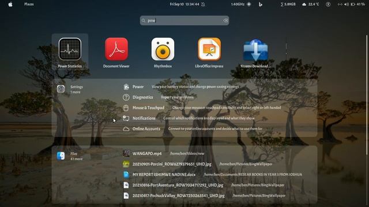Screen dimensions: 369x207
Task: Click the results scrollbar
Action: 367,95
